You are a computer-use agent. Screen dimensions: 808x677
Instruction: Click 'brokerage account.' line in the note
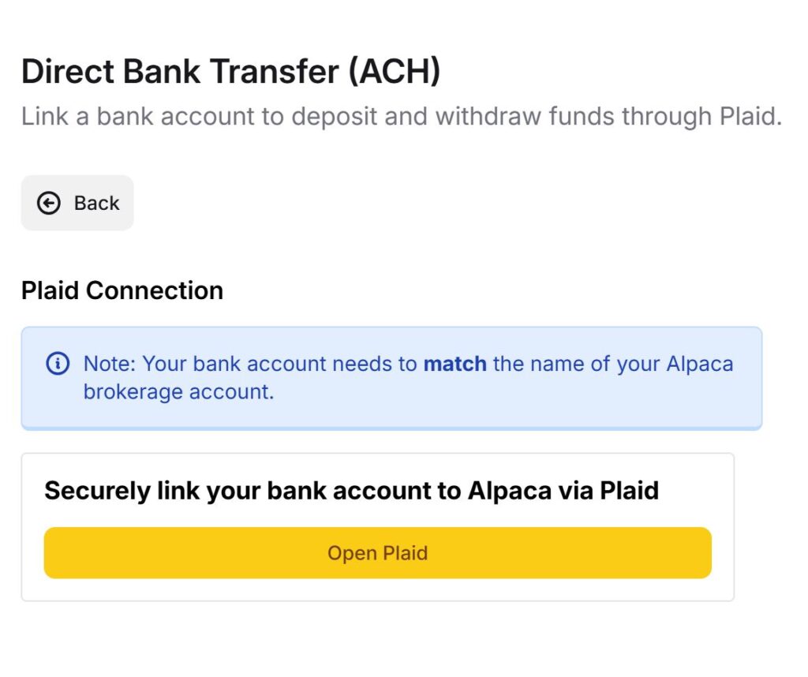click(x=179, y=391)
